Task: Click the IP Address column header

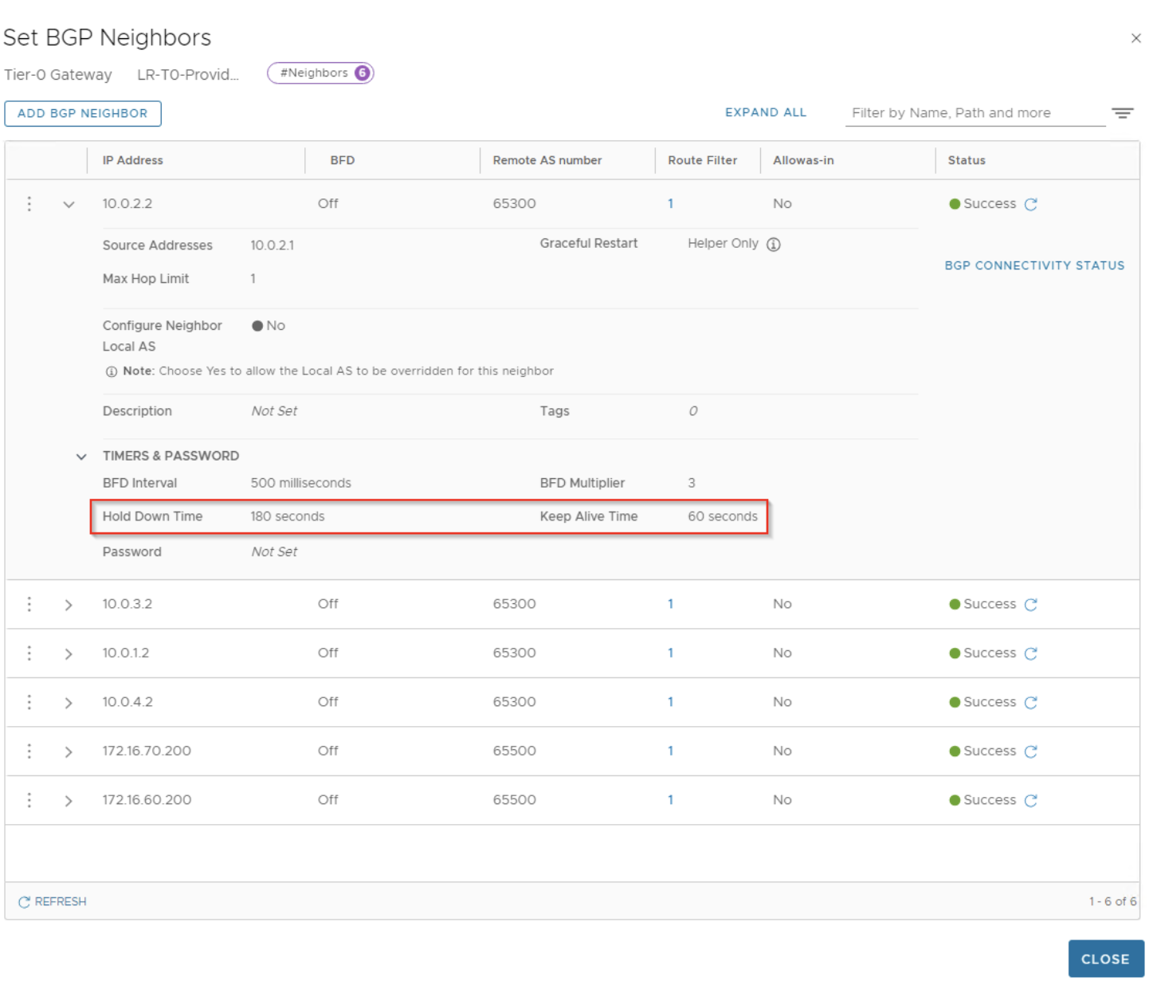Action: tap(132, 160)
